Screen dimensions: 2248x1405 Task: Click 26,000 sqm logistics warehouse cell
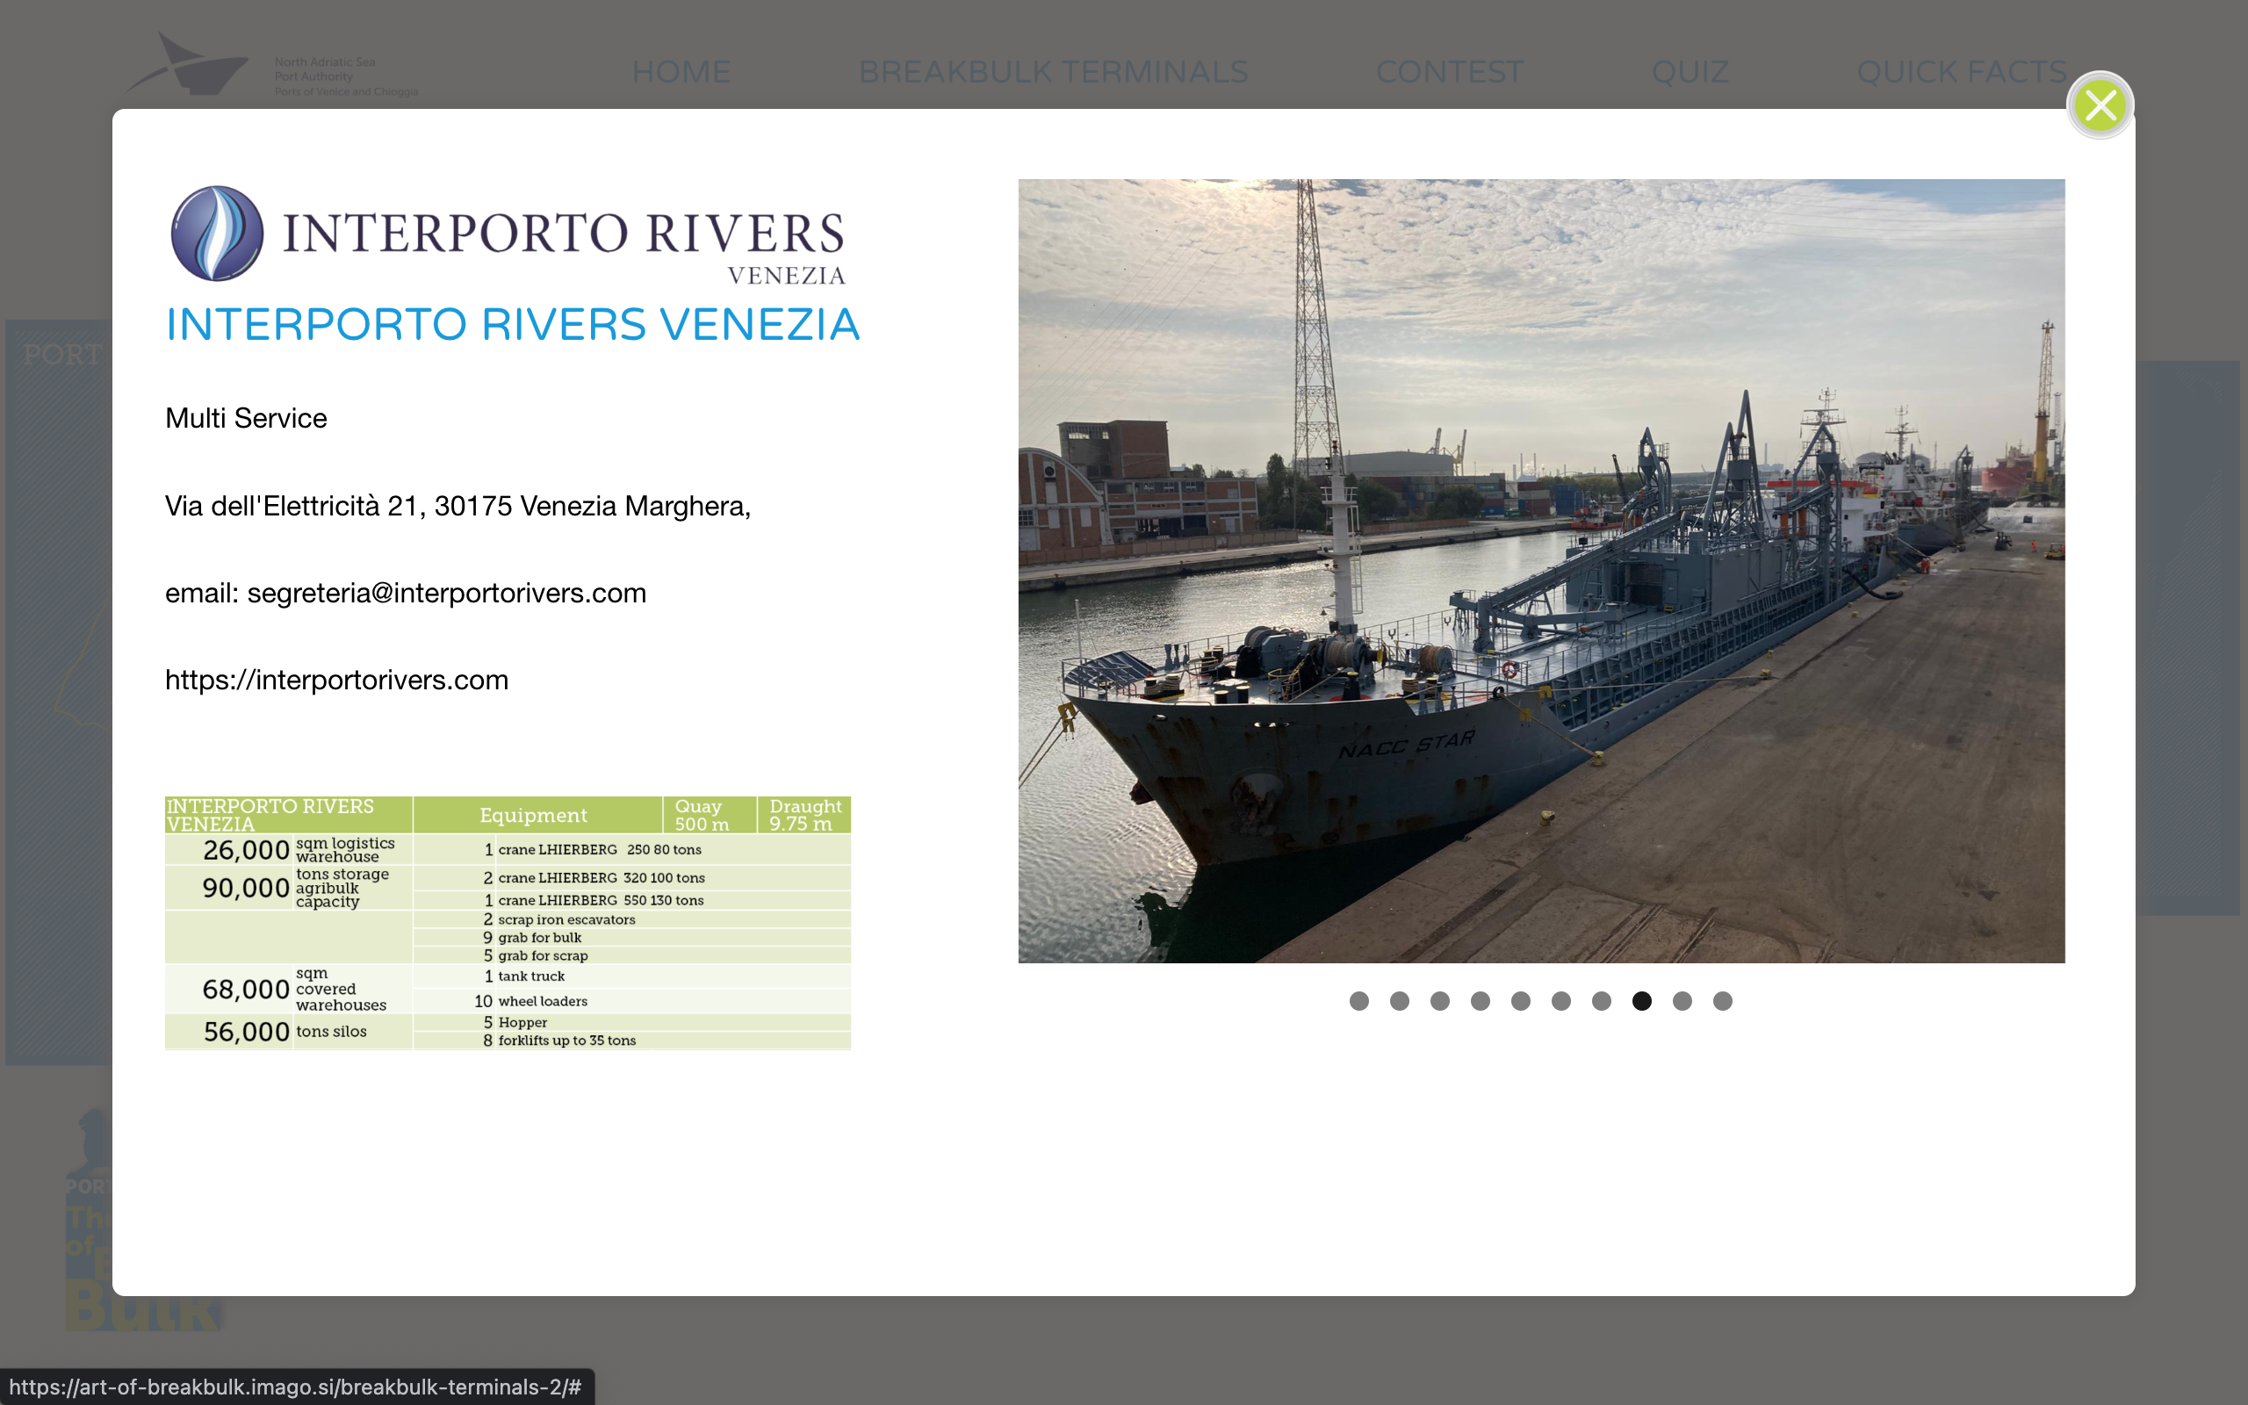click(x=289, y=849)
